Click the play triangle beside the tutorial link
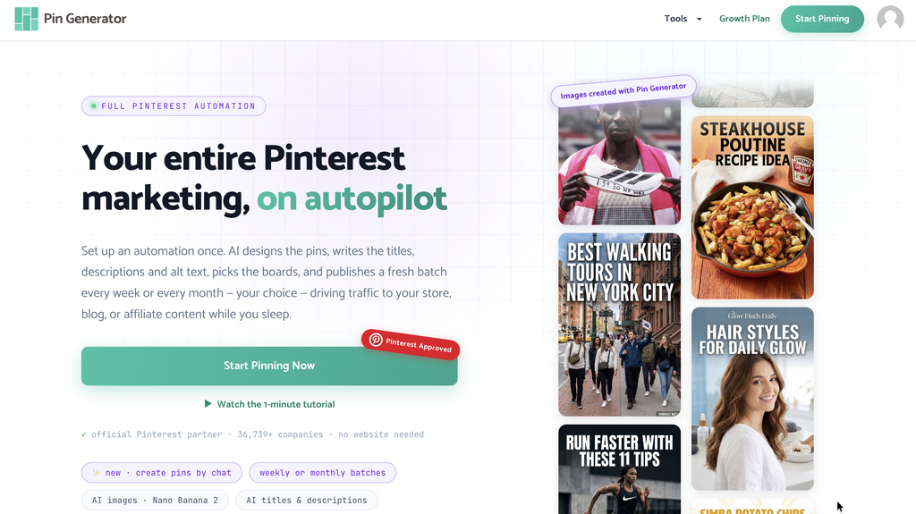The image size is (916, 514). point(208,404)
